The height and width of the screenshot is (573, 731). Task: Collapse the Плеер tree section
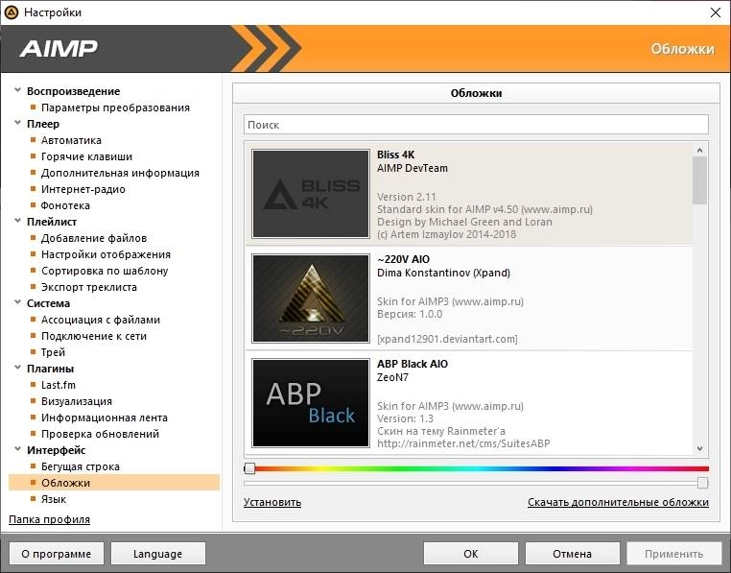pos(17,123)
